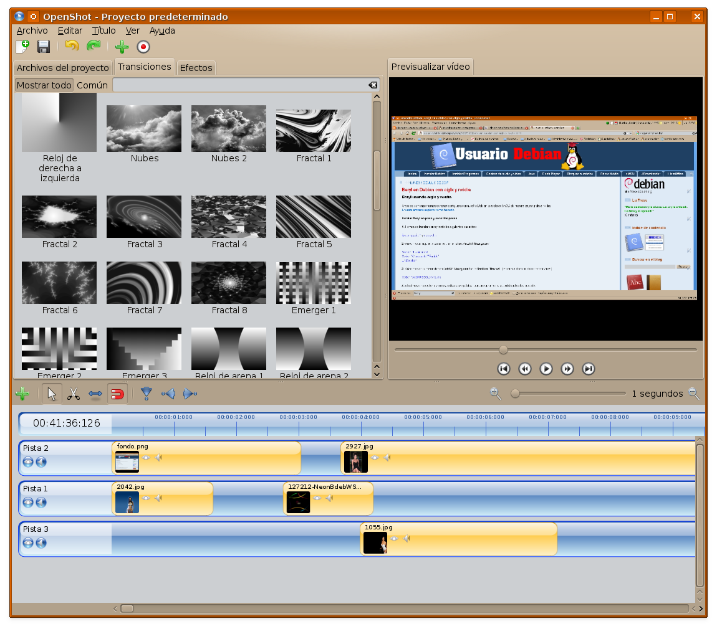
Task: Clear the transitions filter field icon
Action: (x=373, y=85)
